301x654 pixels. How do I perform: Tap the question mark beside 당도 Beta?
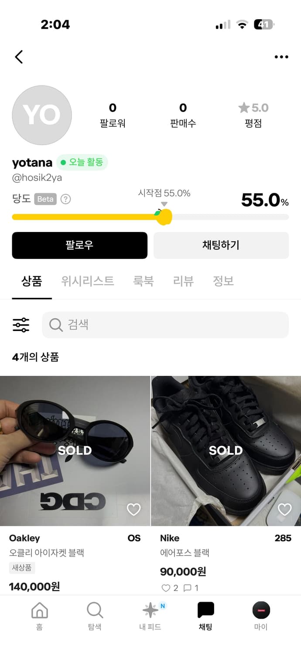click(x=65, y=199)
